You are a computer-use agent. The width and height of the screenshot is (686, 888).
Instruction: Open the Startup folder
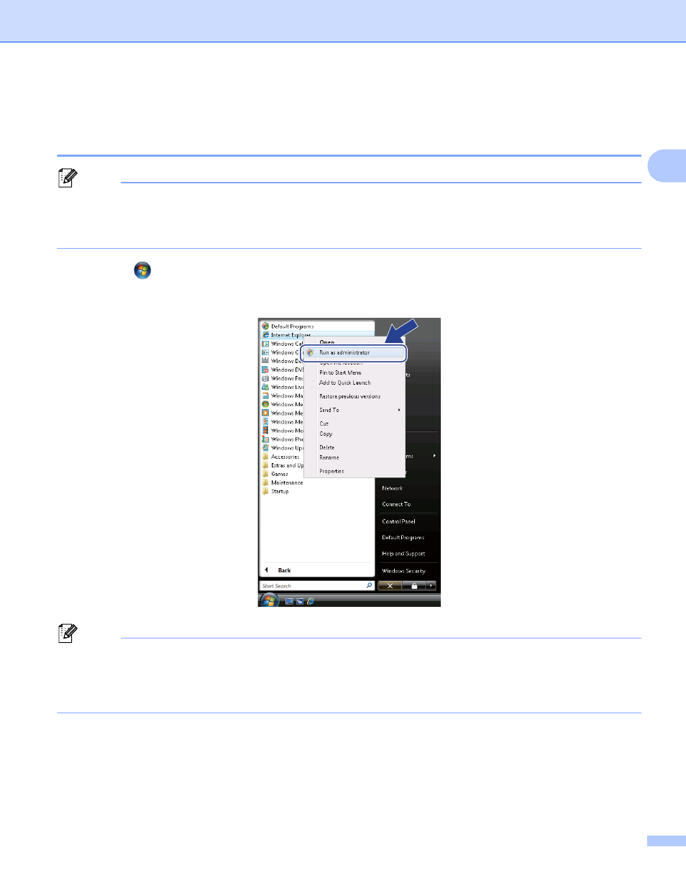tap(275, 491)
